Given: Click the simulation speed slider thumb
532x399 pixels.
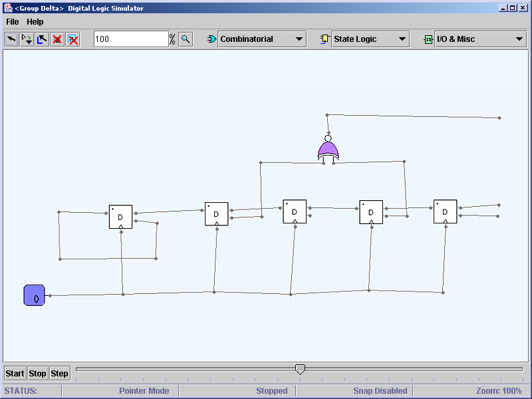Looking at the screenshot, I should click(x=300, y=369).
